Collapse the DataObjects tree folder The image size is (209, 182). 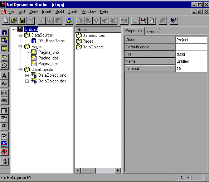[x=20, y=70]
